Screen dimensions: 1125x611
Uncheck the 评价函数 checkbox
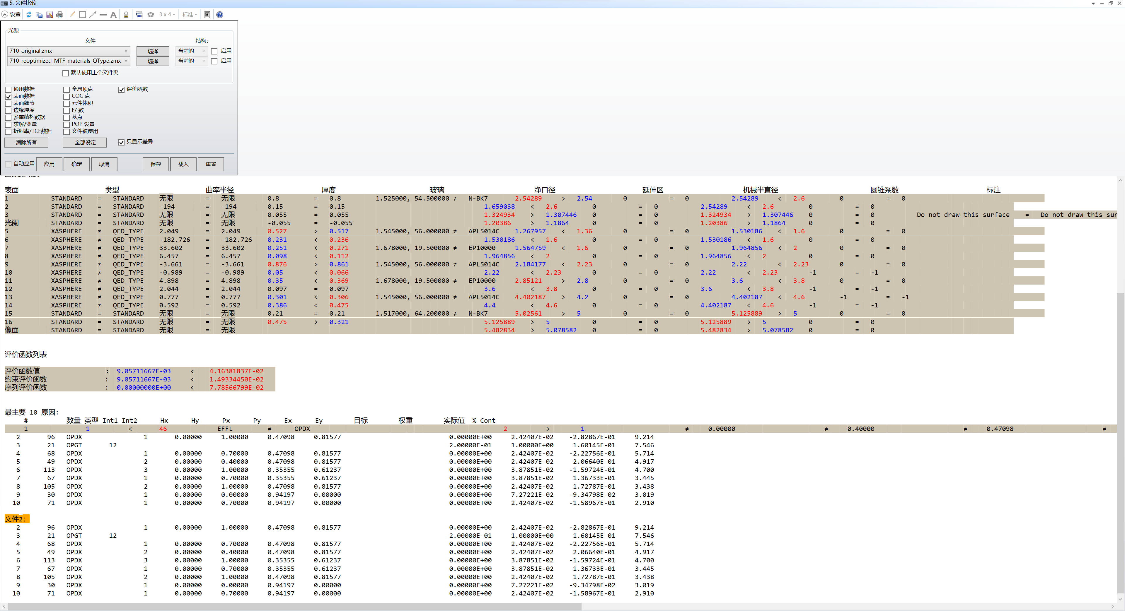121,90
